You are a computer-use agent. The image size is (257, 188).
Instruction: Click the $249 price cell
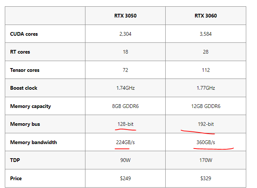(x=126, y=178)
